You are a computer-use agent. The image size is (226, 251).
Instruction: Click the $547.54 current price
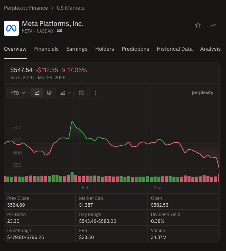(x=21, y=70)
